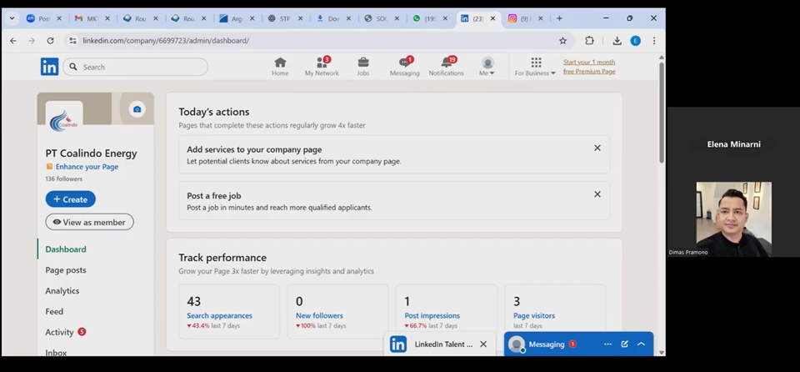Open the Chrome profile avatar E
Image resolution: width=800 pixels, height=372 pixels.
(635, 41)
